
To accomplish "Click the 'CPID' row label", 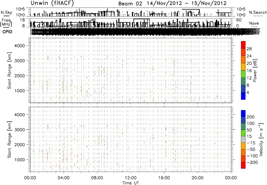I will pos(7,32).
